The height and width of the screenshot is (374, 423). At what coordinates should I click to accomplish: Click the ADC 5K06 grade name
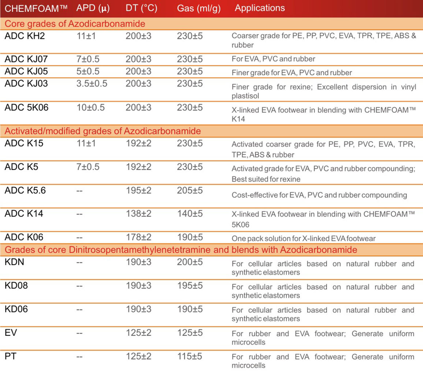pos(26,108)
